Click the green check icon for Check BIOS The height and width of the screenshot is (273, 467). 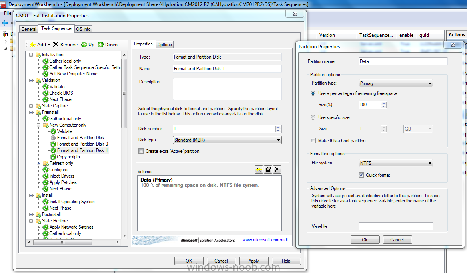46,93
